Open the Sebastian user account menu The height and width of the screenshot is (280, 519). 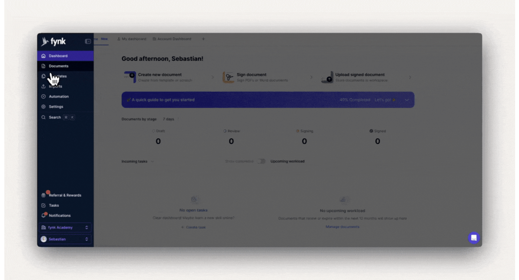point(65,239)
